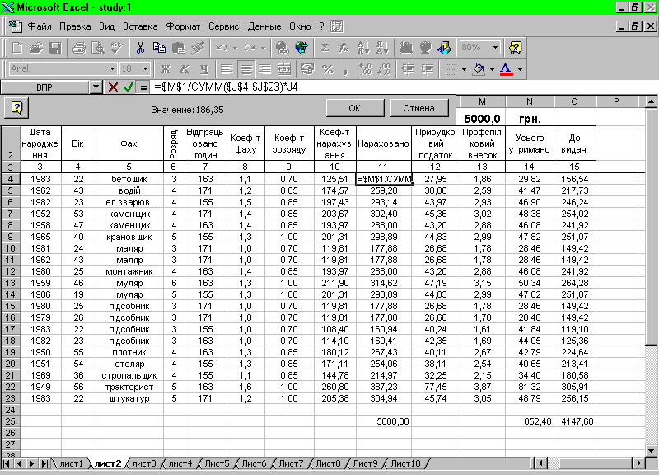This screenshot has height=475, width=659.
Task: Open the font color dropdown arrow
Action: point(521,69)
